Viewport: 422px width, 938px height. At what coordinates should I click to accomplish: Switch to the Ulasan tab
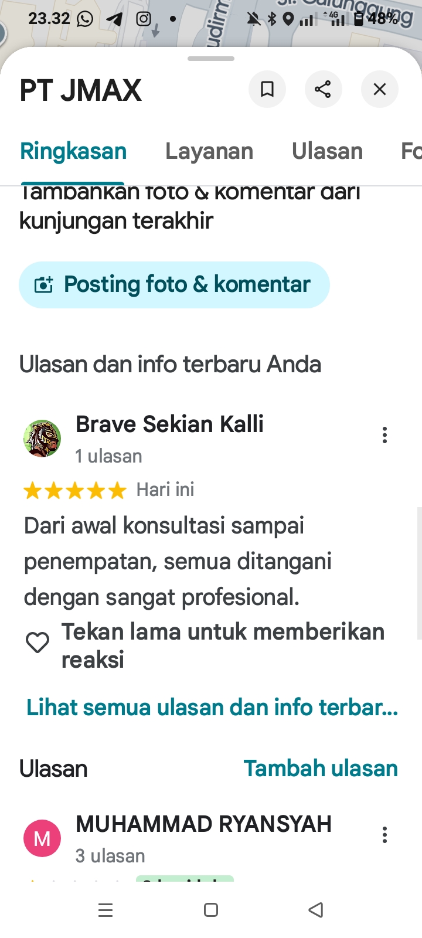point(327,151)
